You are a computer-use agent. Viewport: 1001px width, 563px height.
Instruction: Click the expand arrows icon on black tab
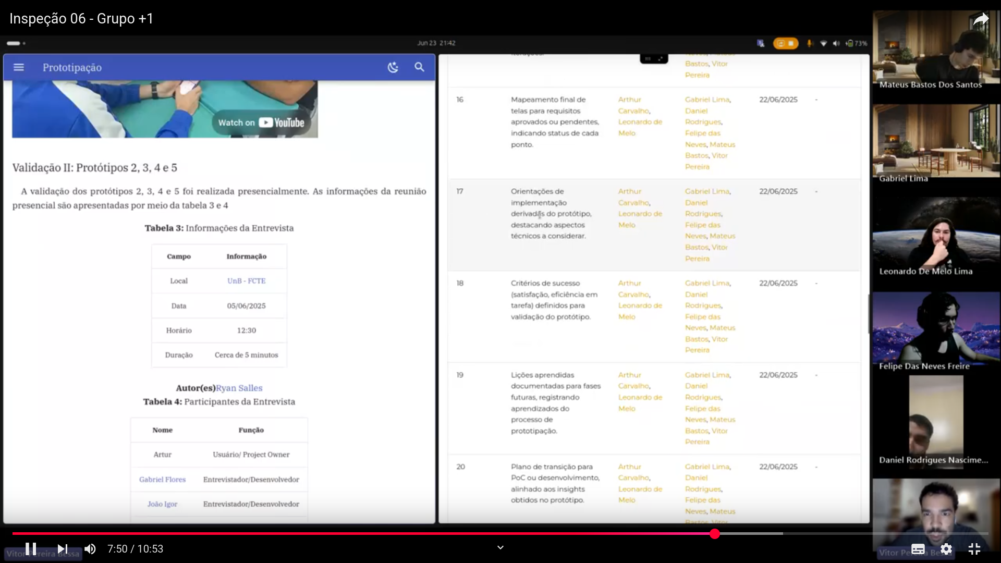pos(661,59)
